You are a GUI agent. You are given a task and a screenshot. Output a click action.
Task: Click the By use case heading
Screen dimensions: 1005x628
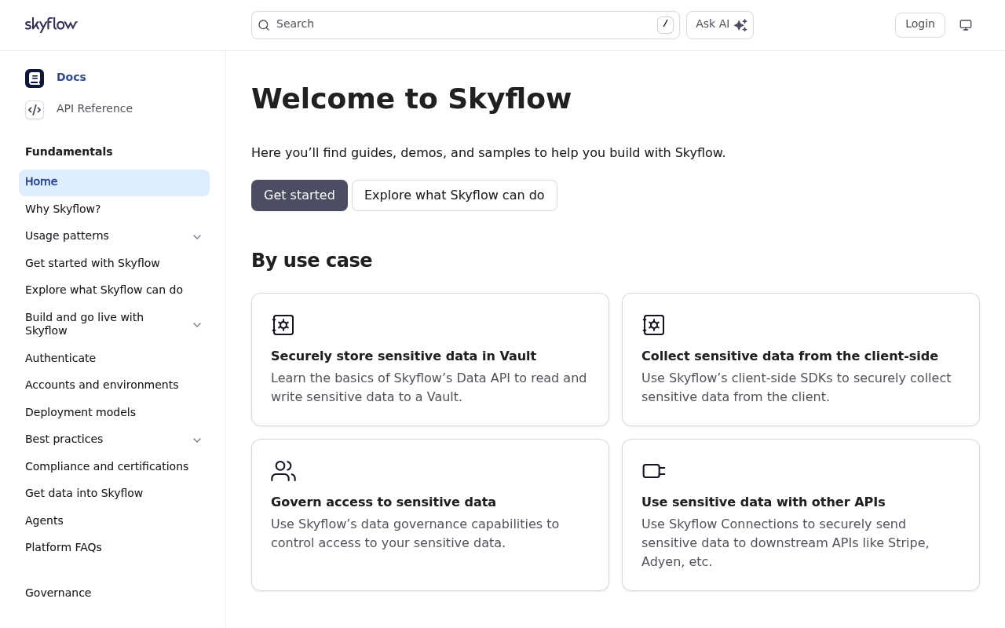click(x=312, y=261)
